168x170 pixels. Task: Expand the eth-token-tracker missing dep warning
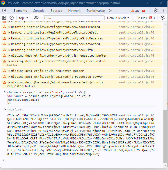click(x=9, y=82)
